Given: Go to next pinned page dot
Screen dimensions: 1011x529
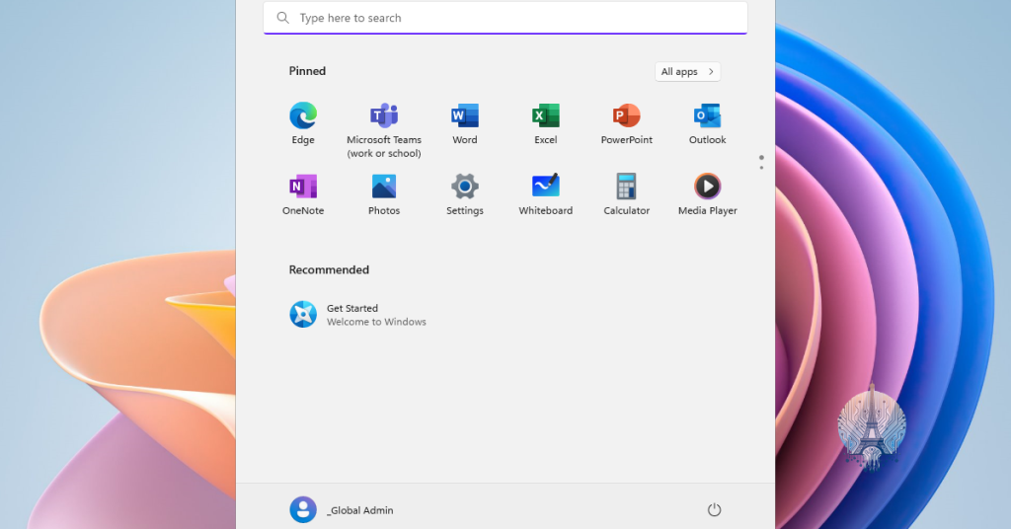Looking at the screenshot, I should coord(761,168).
